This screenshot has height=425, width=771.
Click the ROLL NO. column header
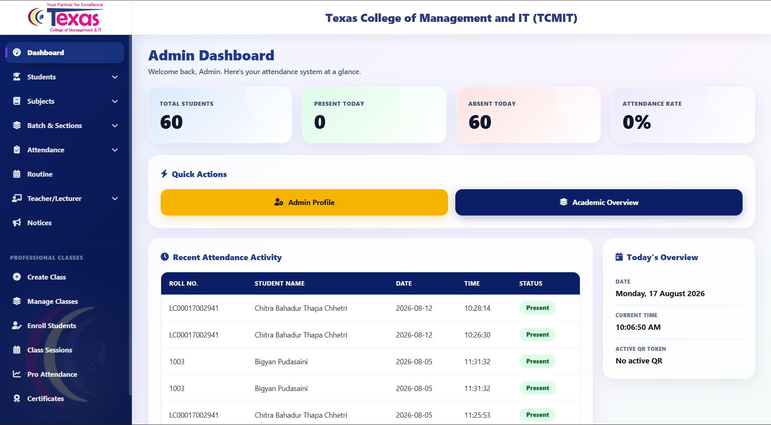tap(183, 283)
